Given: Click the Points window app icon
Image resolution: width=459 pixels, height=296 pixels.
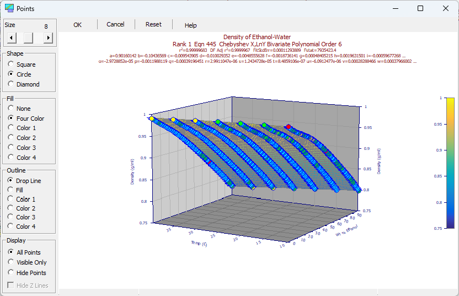Looking at the screenshot, I should 9,8.
